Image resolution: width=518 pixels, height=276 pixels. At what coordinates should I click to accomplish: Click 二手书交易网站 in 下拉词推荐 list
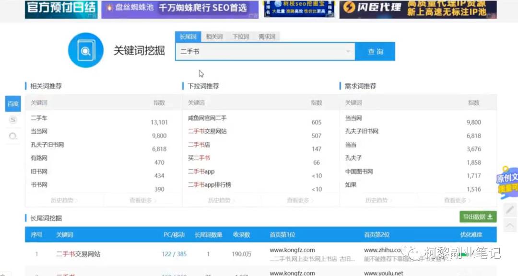207,131
